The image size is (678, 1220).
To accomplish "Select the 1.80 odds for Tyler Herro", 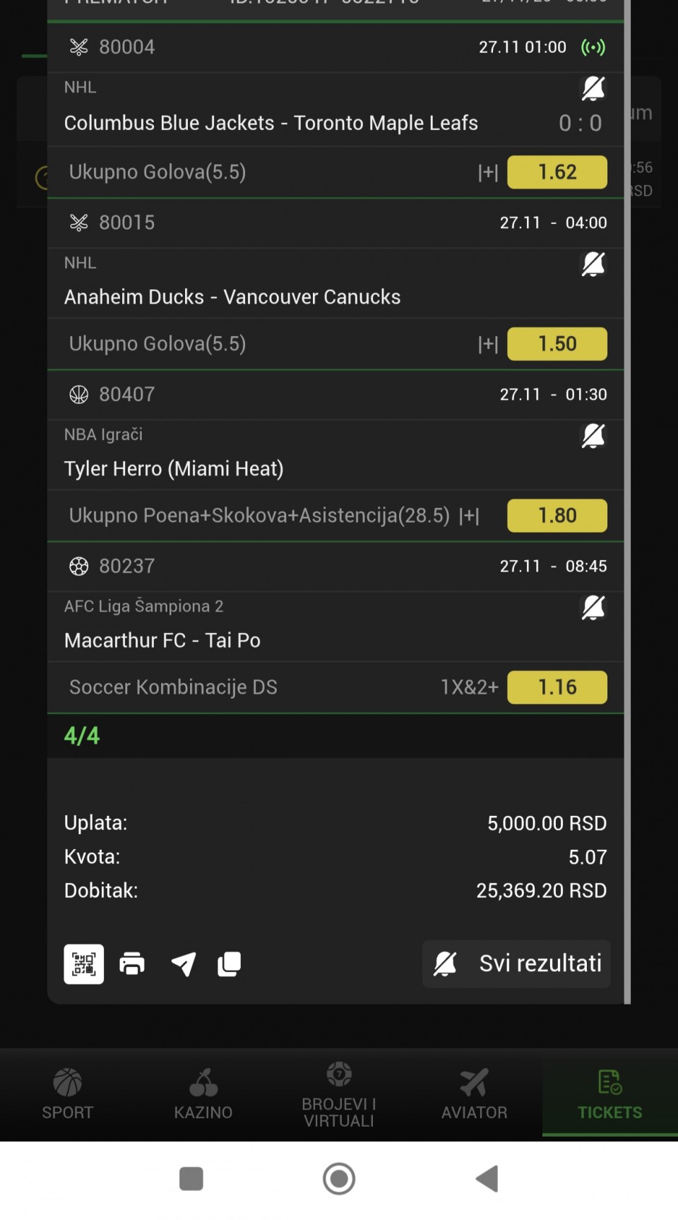I will 557,516.
